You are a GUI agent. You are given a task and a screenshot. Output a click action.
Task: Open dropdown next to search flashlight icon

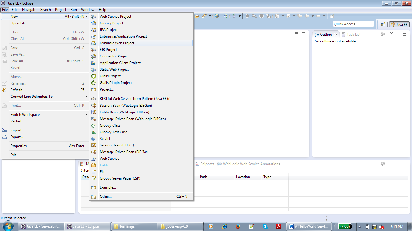[210, 16]
